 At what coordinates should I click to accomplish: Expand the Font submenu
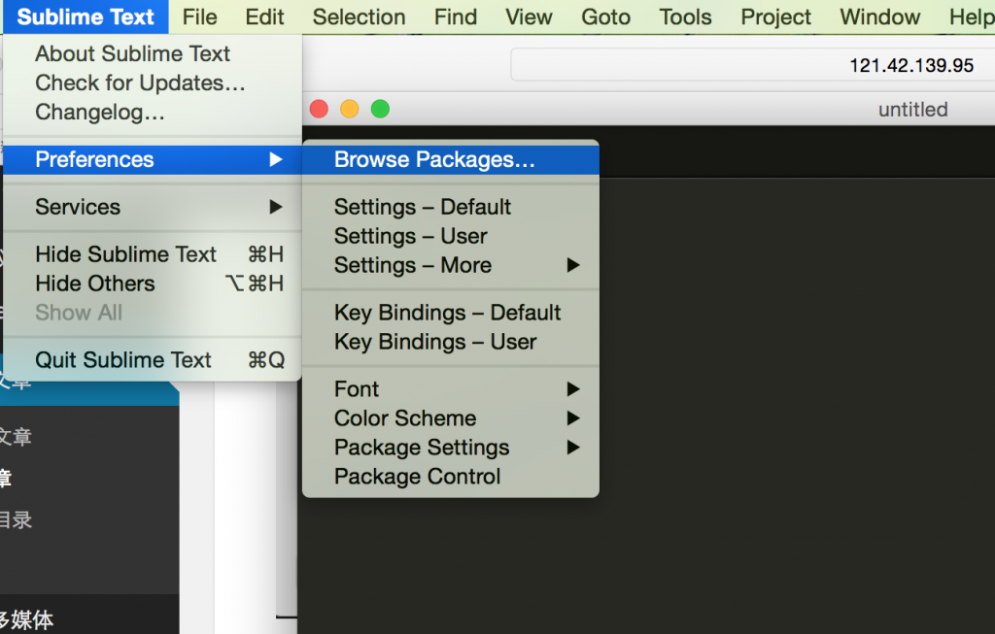pyautogui.click(x=451, y=389)
